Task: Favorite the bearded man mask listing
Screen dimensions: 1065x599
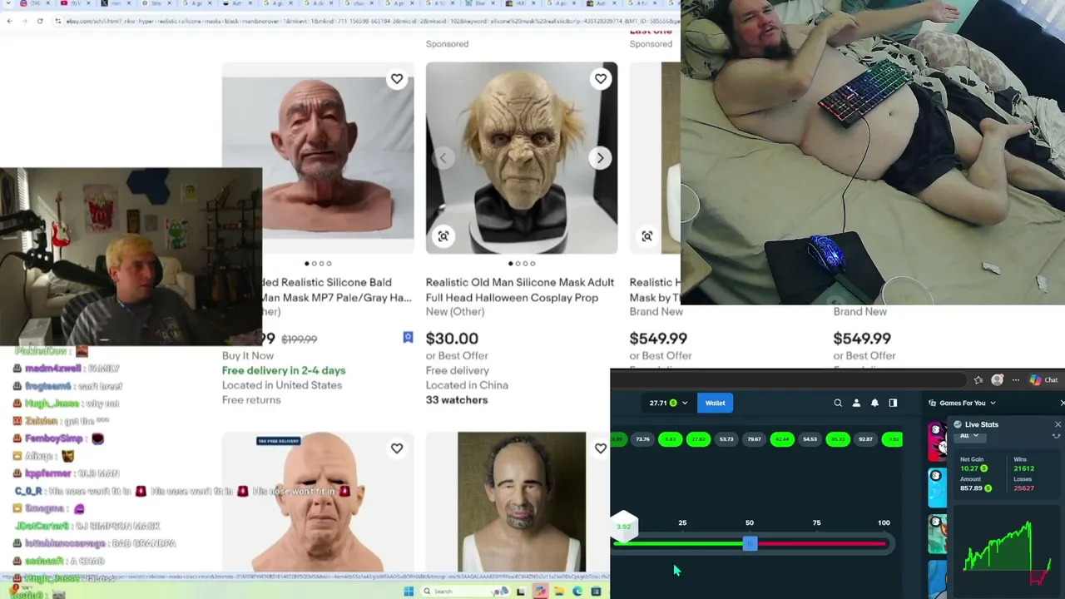Action: coord(601,448)
